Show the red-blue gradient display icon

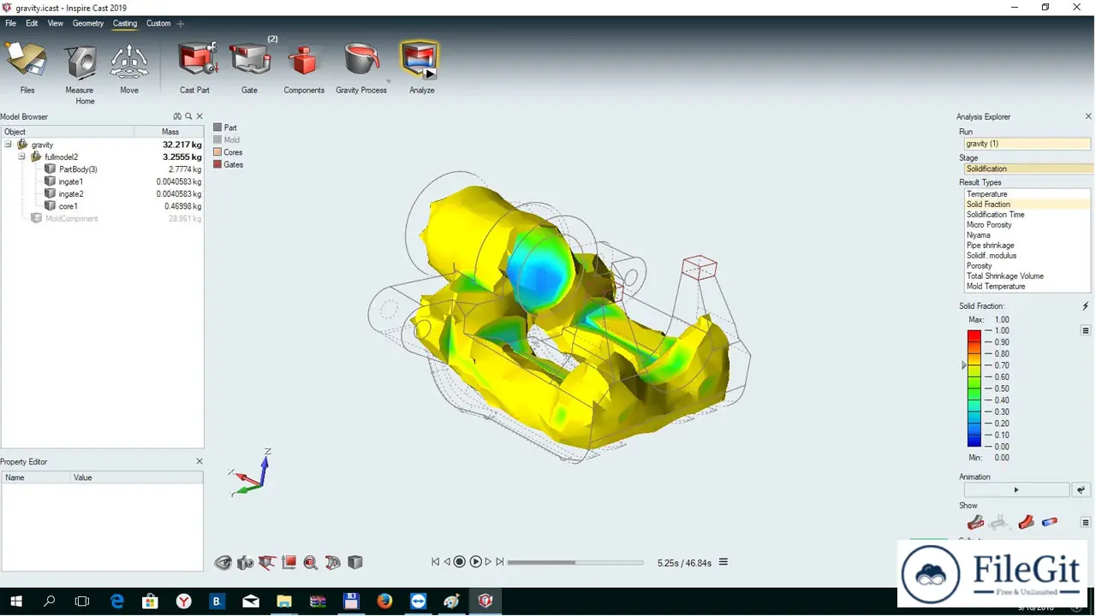(x=1050, y=522)
